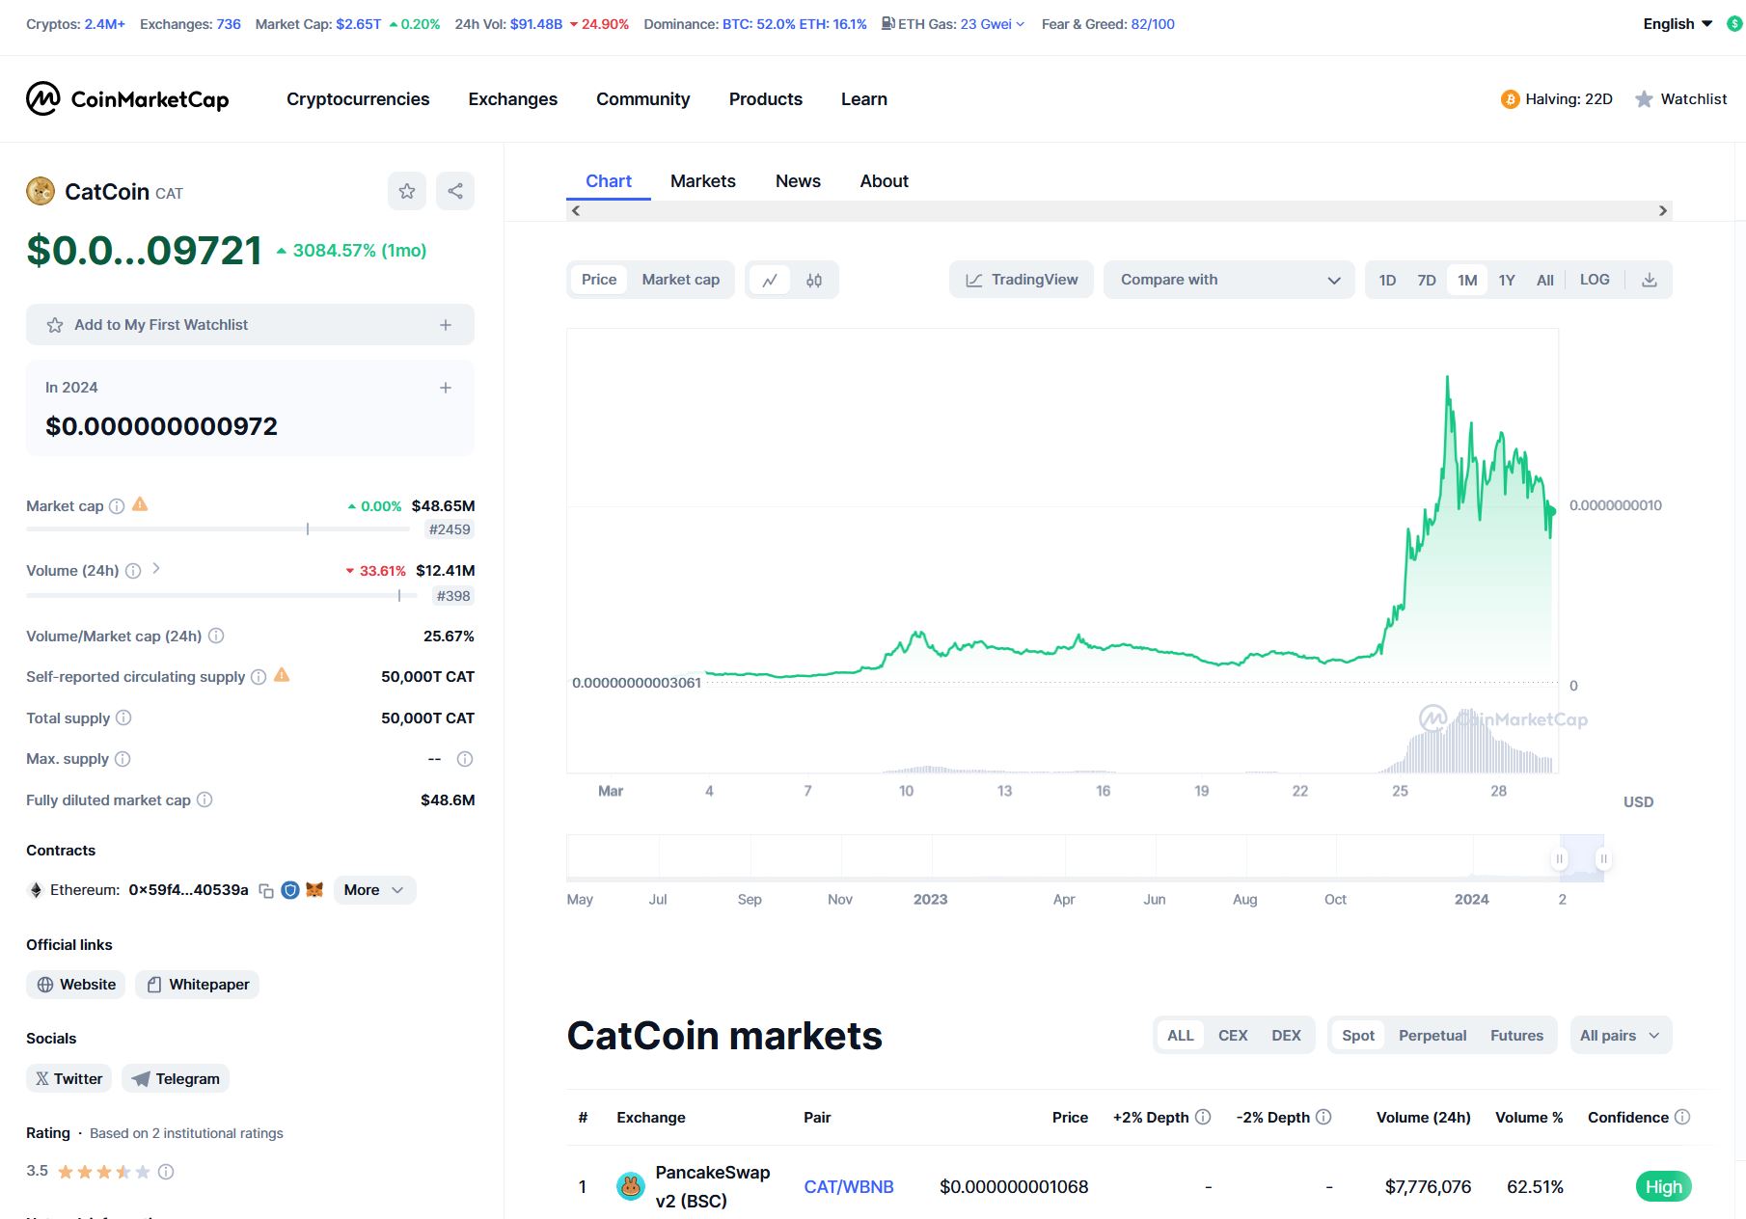Viewport: 1746px width, 1219px height.
Task: Expand the More contracts dropdown
Action: coord(374,890)
